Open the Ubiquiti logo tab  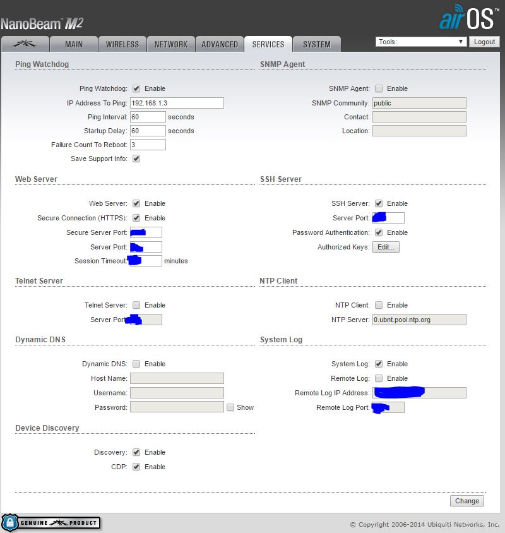click(26, 44)
